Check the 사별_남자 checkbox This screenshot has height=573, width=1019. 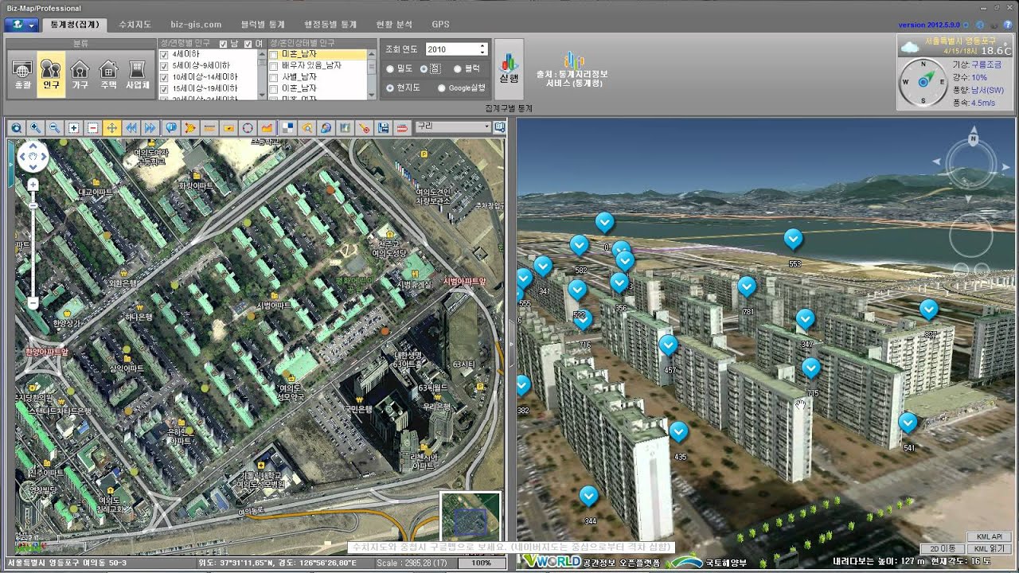pyautogui.click(x=274, y=76)
